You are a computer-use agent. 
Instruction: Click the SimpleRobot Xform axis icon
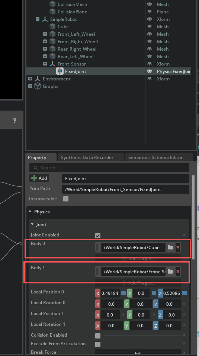pyautogui.click(x=45, y=19)
